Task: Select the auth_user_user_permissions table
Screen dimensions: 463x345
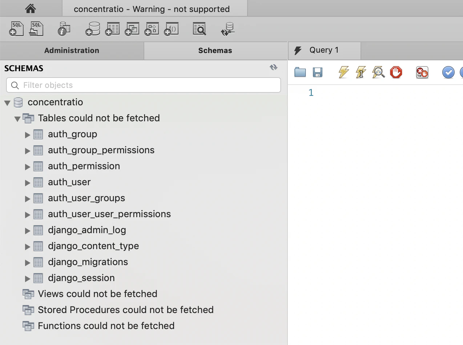Action: (x=109, y=214)
